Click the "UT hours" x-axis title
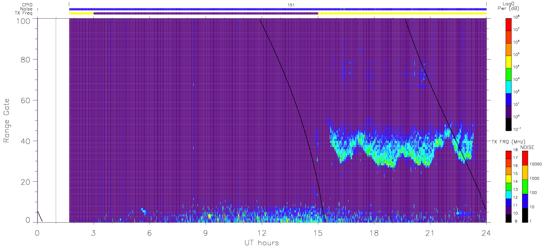 point(261,243)
